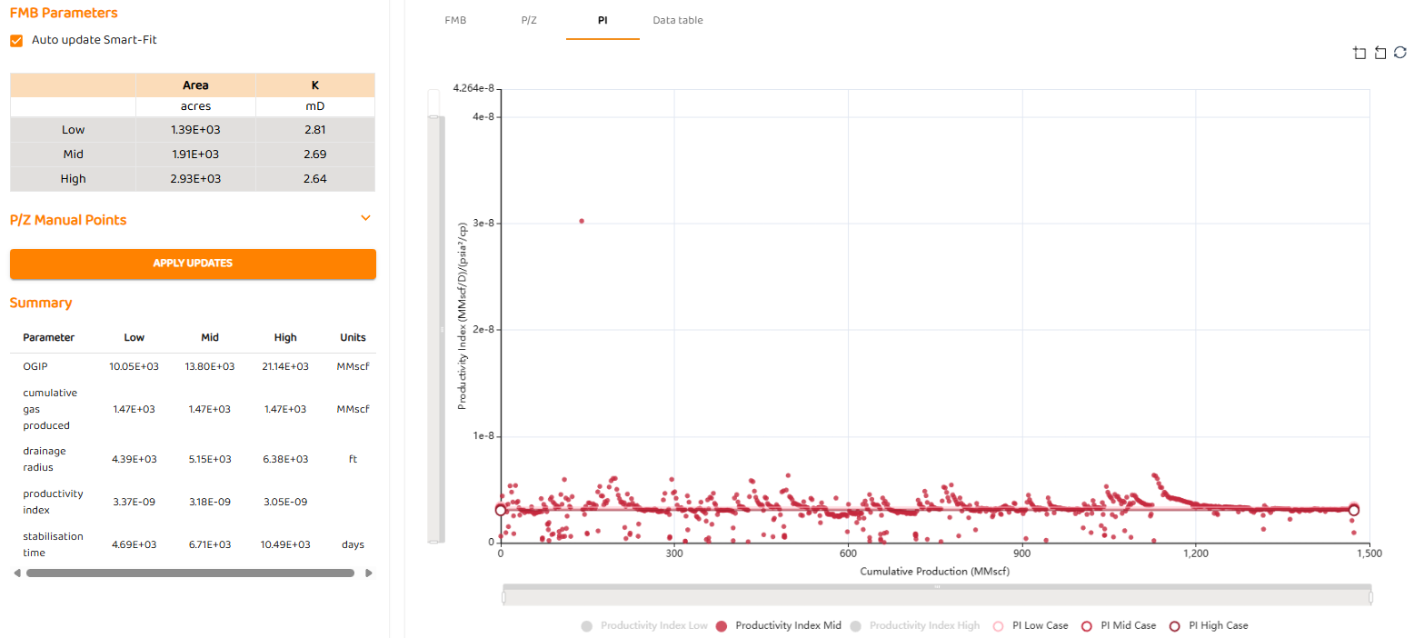Hide Productivity Index Mid series
Screen dimensions: 1424x638
click(x=779, y=625)
